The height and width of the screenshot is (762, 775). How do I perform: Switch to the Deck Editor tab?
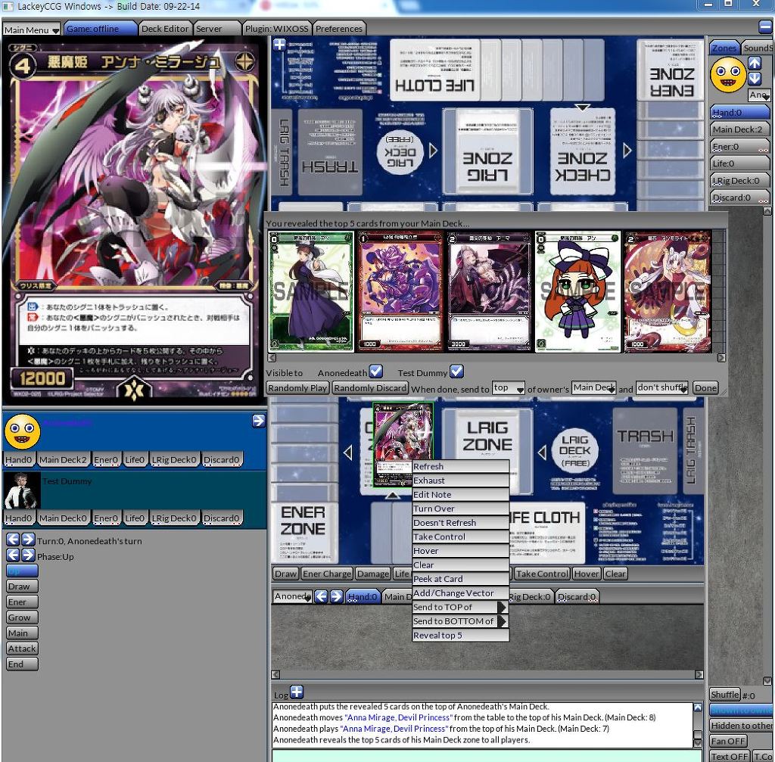click(x=165, y=29)
